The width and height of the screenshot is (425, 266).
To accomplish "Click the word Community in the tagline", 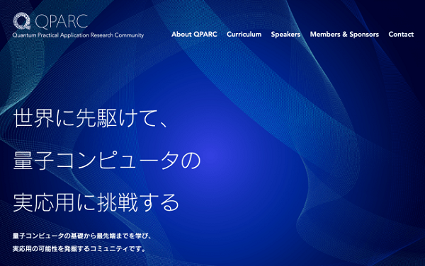I will 129,35.
